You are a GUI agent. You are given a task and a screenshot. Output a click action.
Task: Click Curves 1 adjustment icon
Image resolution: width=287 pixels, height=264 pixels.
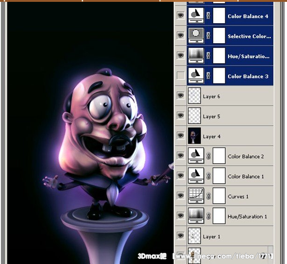(x=196, y=196)
